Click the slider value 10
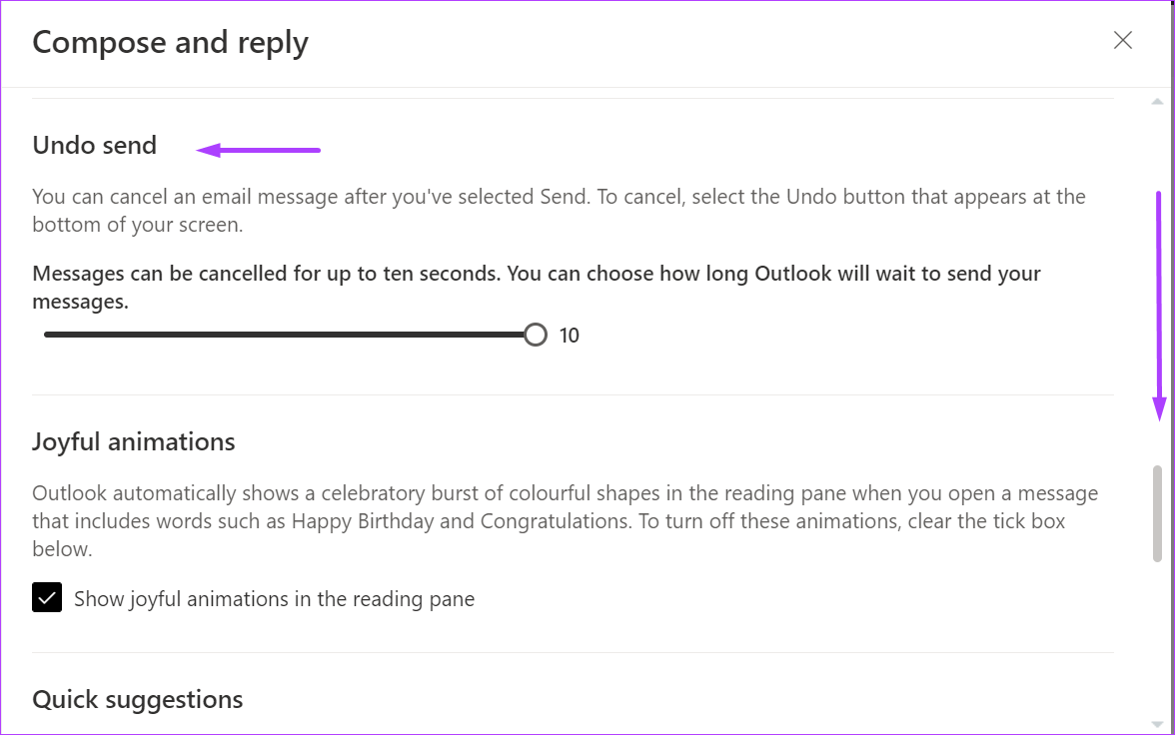 [569, 336]
